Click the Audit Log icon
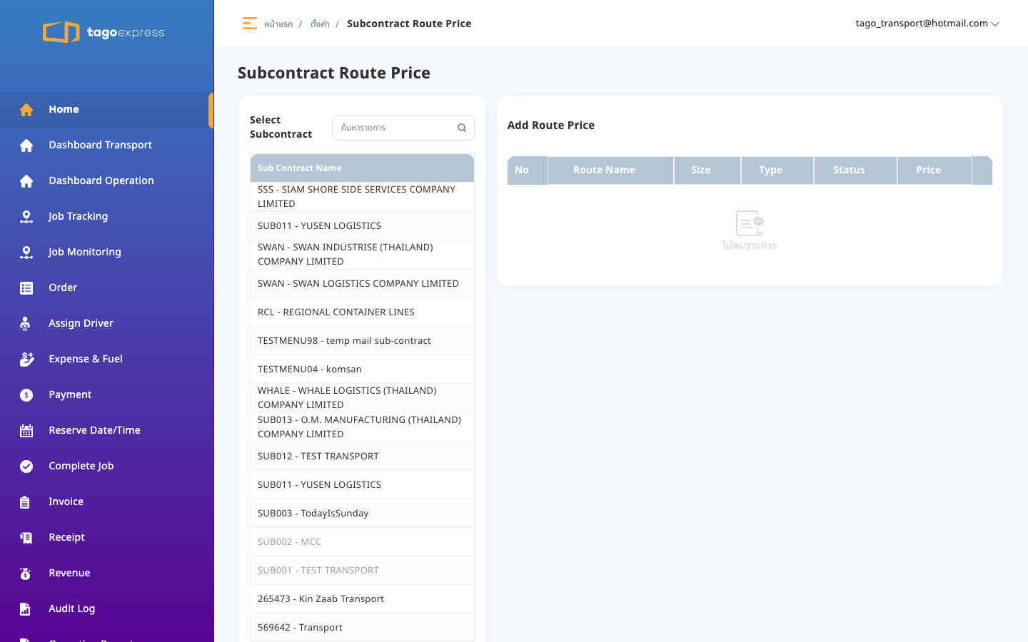 [26, 609]
